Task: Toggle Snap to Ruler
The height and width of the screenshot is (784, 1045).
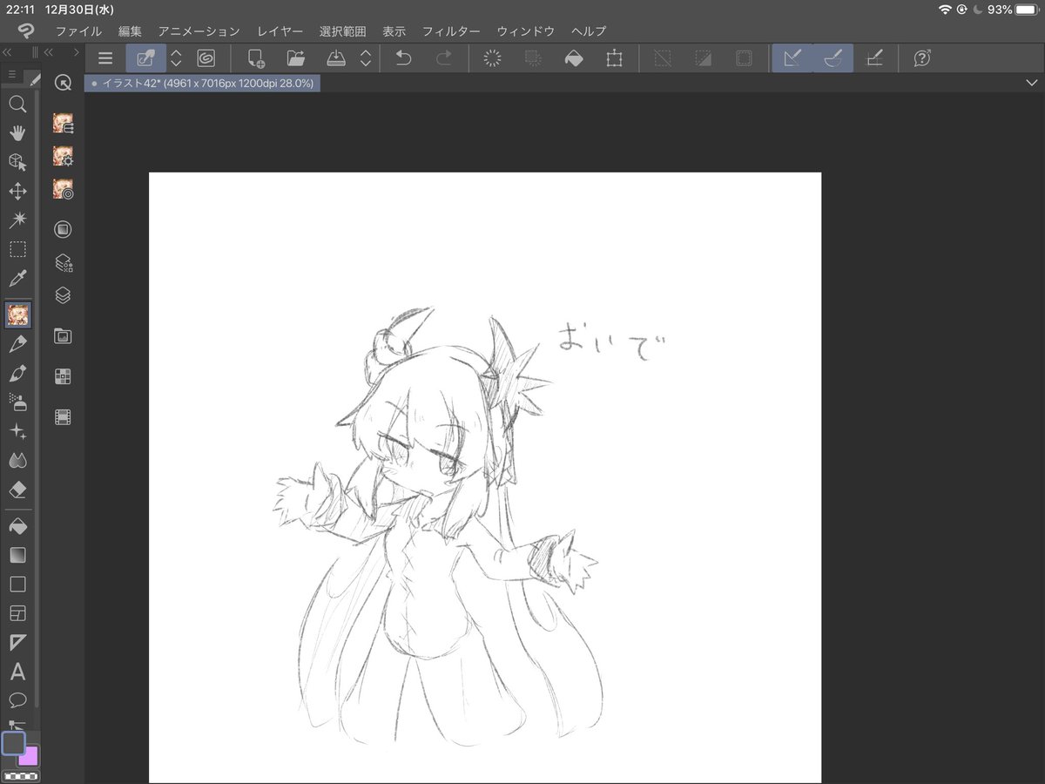Action: click(x=792, y=58)
